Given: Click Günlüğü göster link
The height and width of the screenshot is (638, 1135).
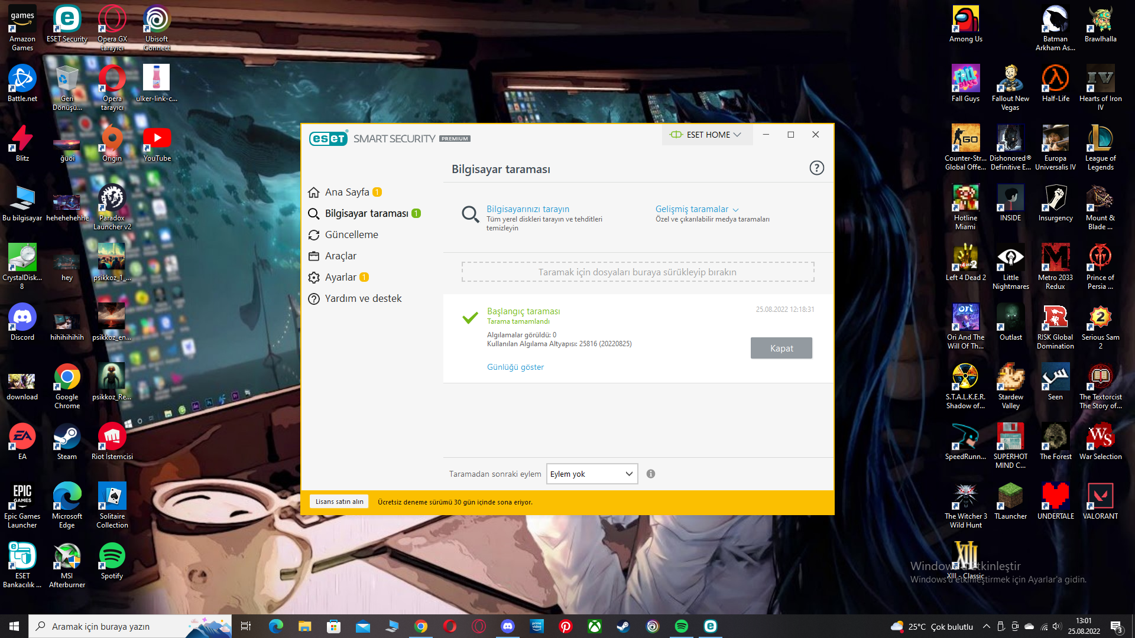Looking at the screenshot, I should [x=515, y=367].
